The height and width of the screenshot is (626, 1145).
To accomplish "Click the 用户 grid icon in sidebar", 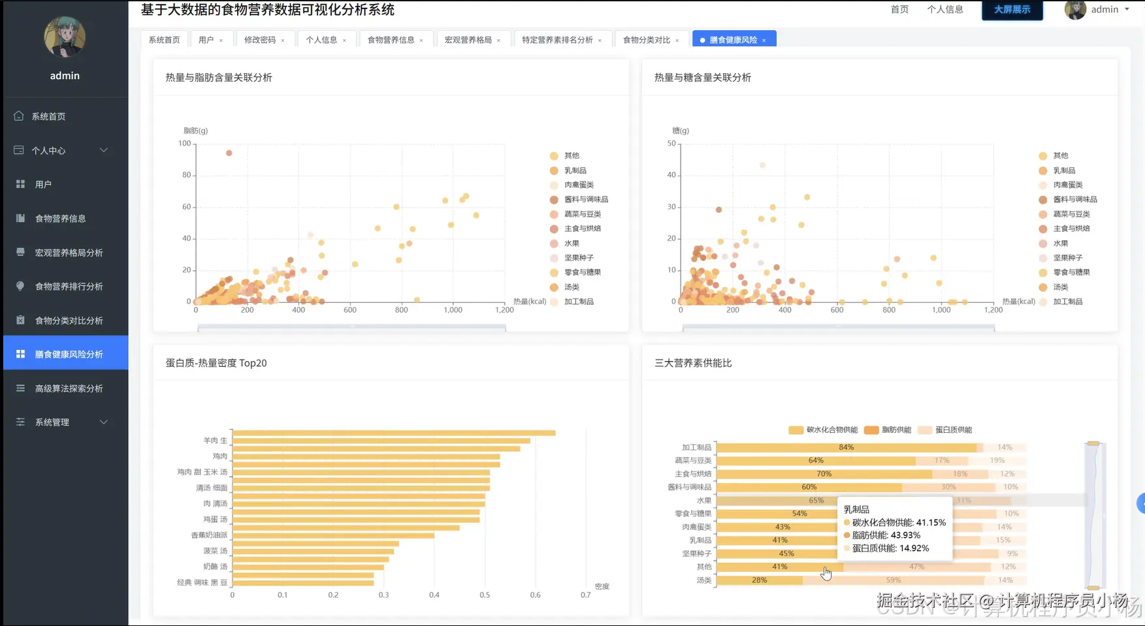I will (x=20, y=184).
